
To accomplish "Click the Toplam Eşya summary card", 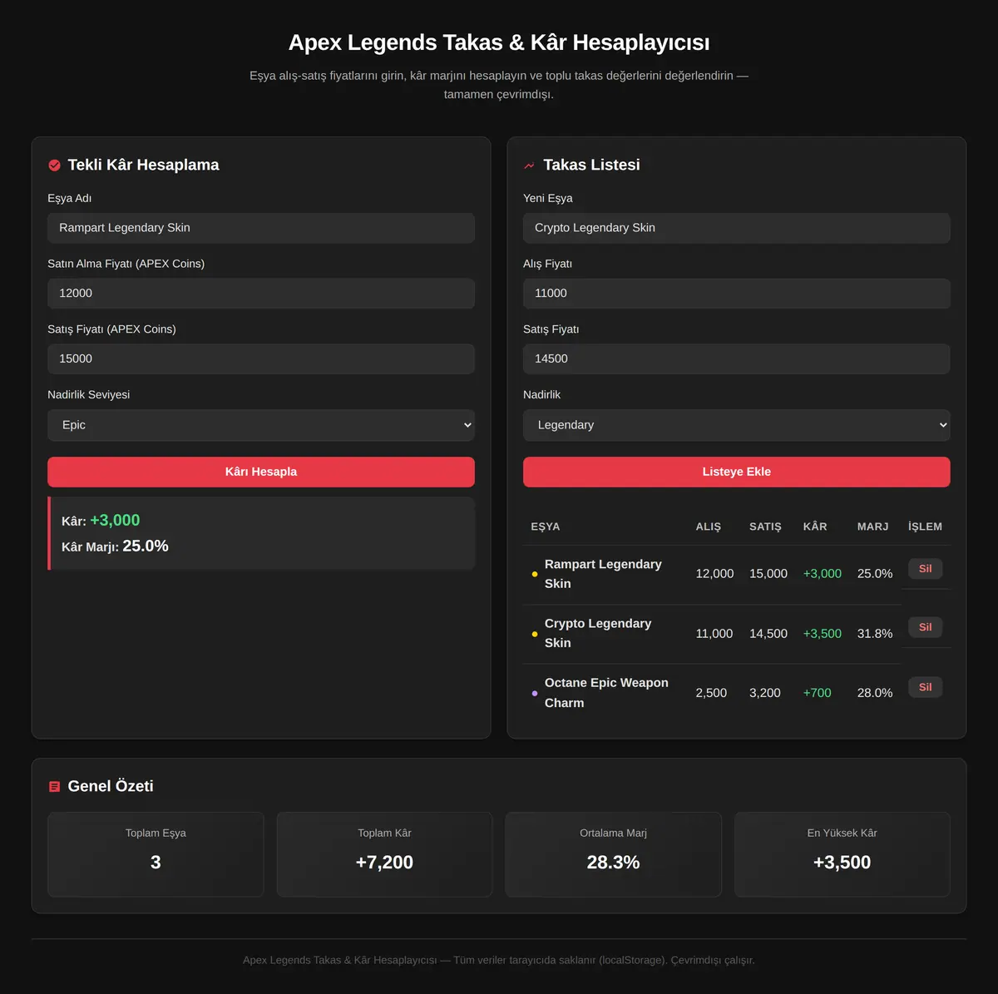I will 156,854.
